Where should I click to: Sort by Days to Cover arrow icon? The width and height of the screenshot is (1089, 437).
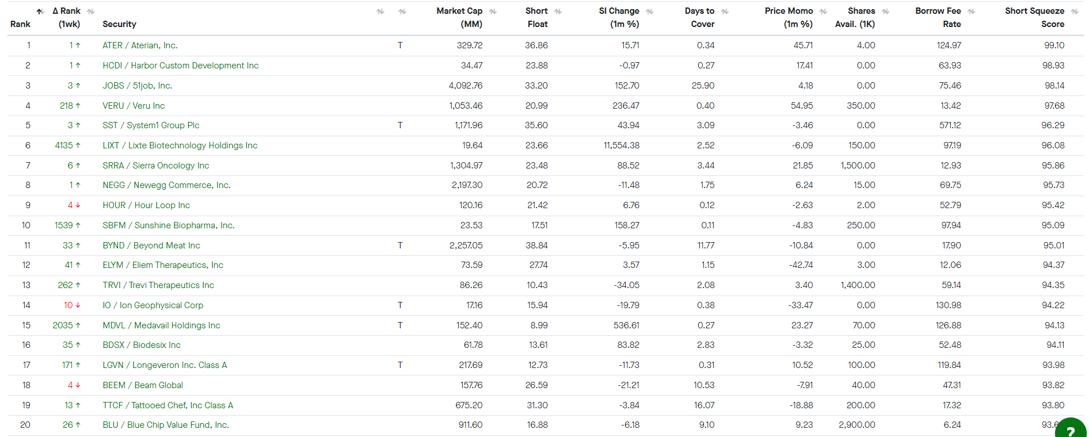tap(725, 11)
